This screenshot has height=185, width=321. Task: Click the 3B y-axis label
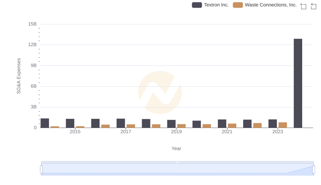tap(34, 107)
